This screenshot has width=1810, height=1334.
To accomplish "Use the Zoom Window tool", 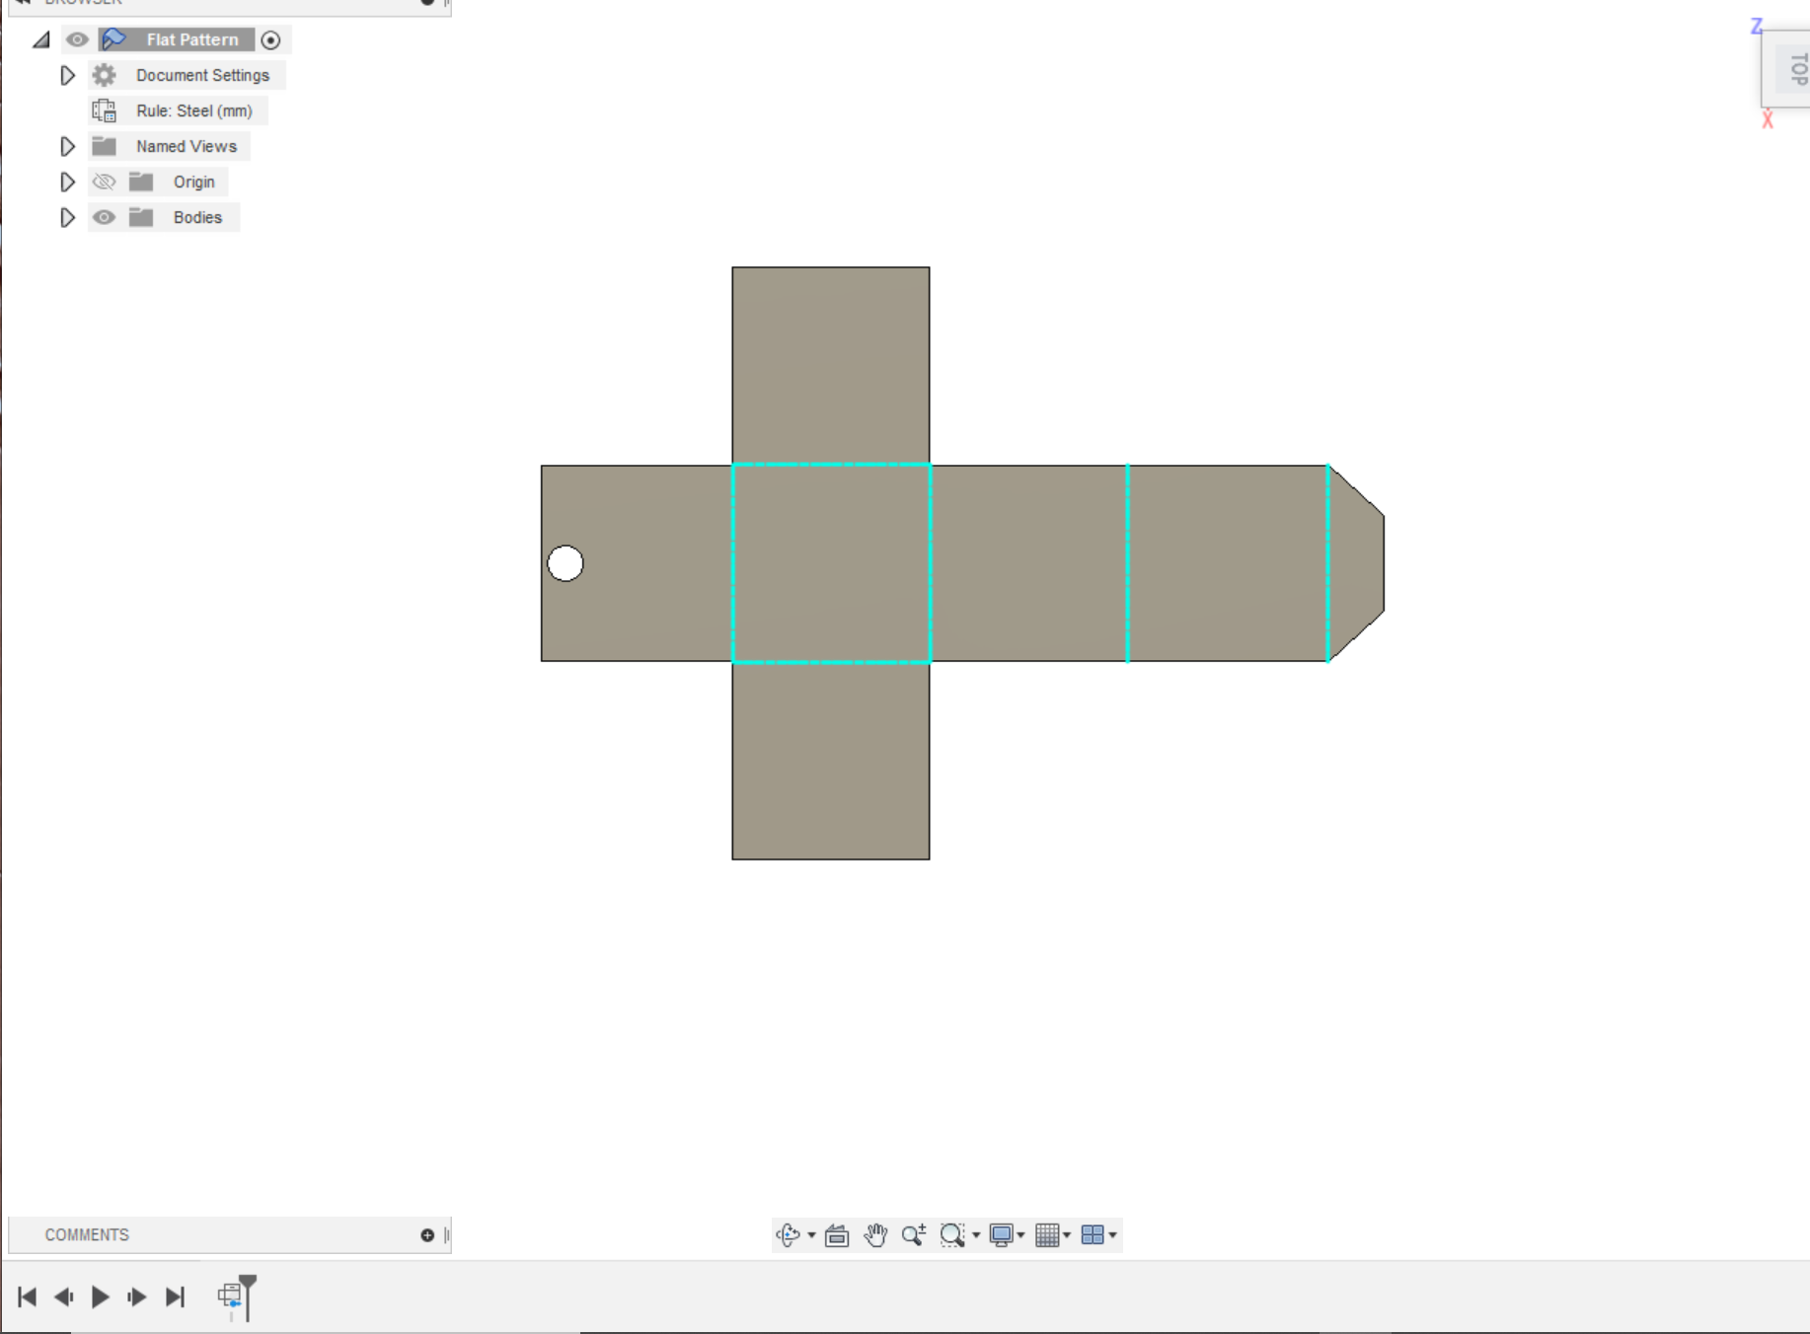I will (x=953, y=1234).
